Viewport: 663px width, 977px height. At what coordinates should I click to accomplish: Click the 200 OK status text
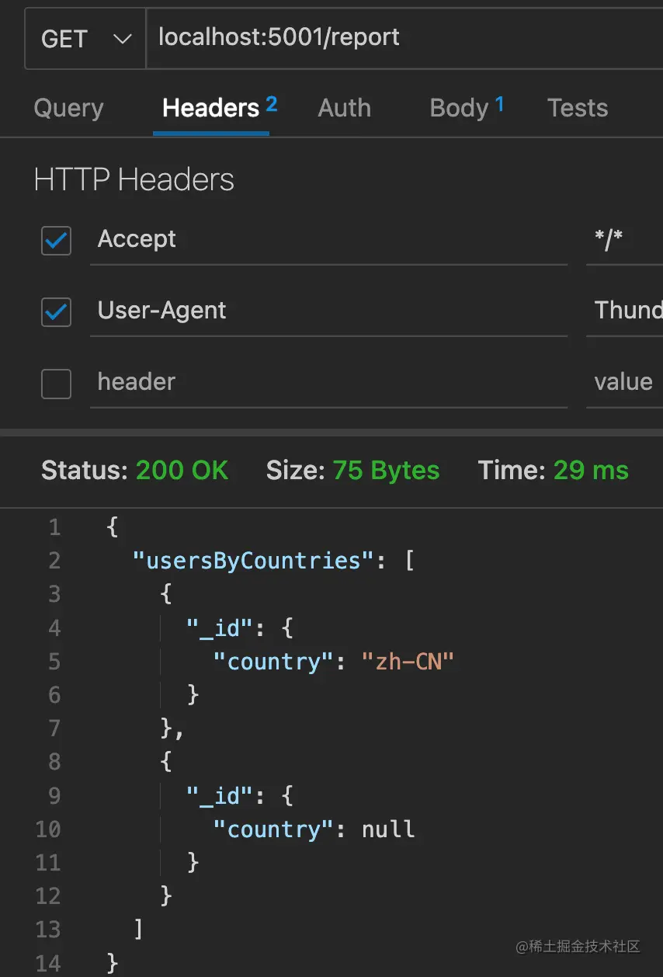[182, 470]
